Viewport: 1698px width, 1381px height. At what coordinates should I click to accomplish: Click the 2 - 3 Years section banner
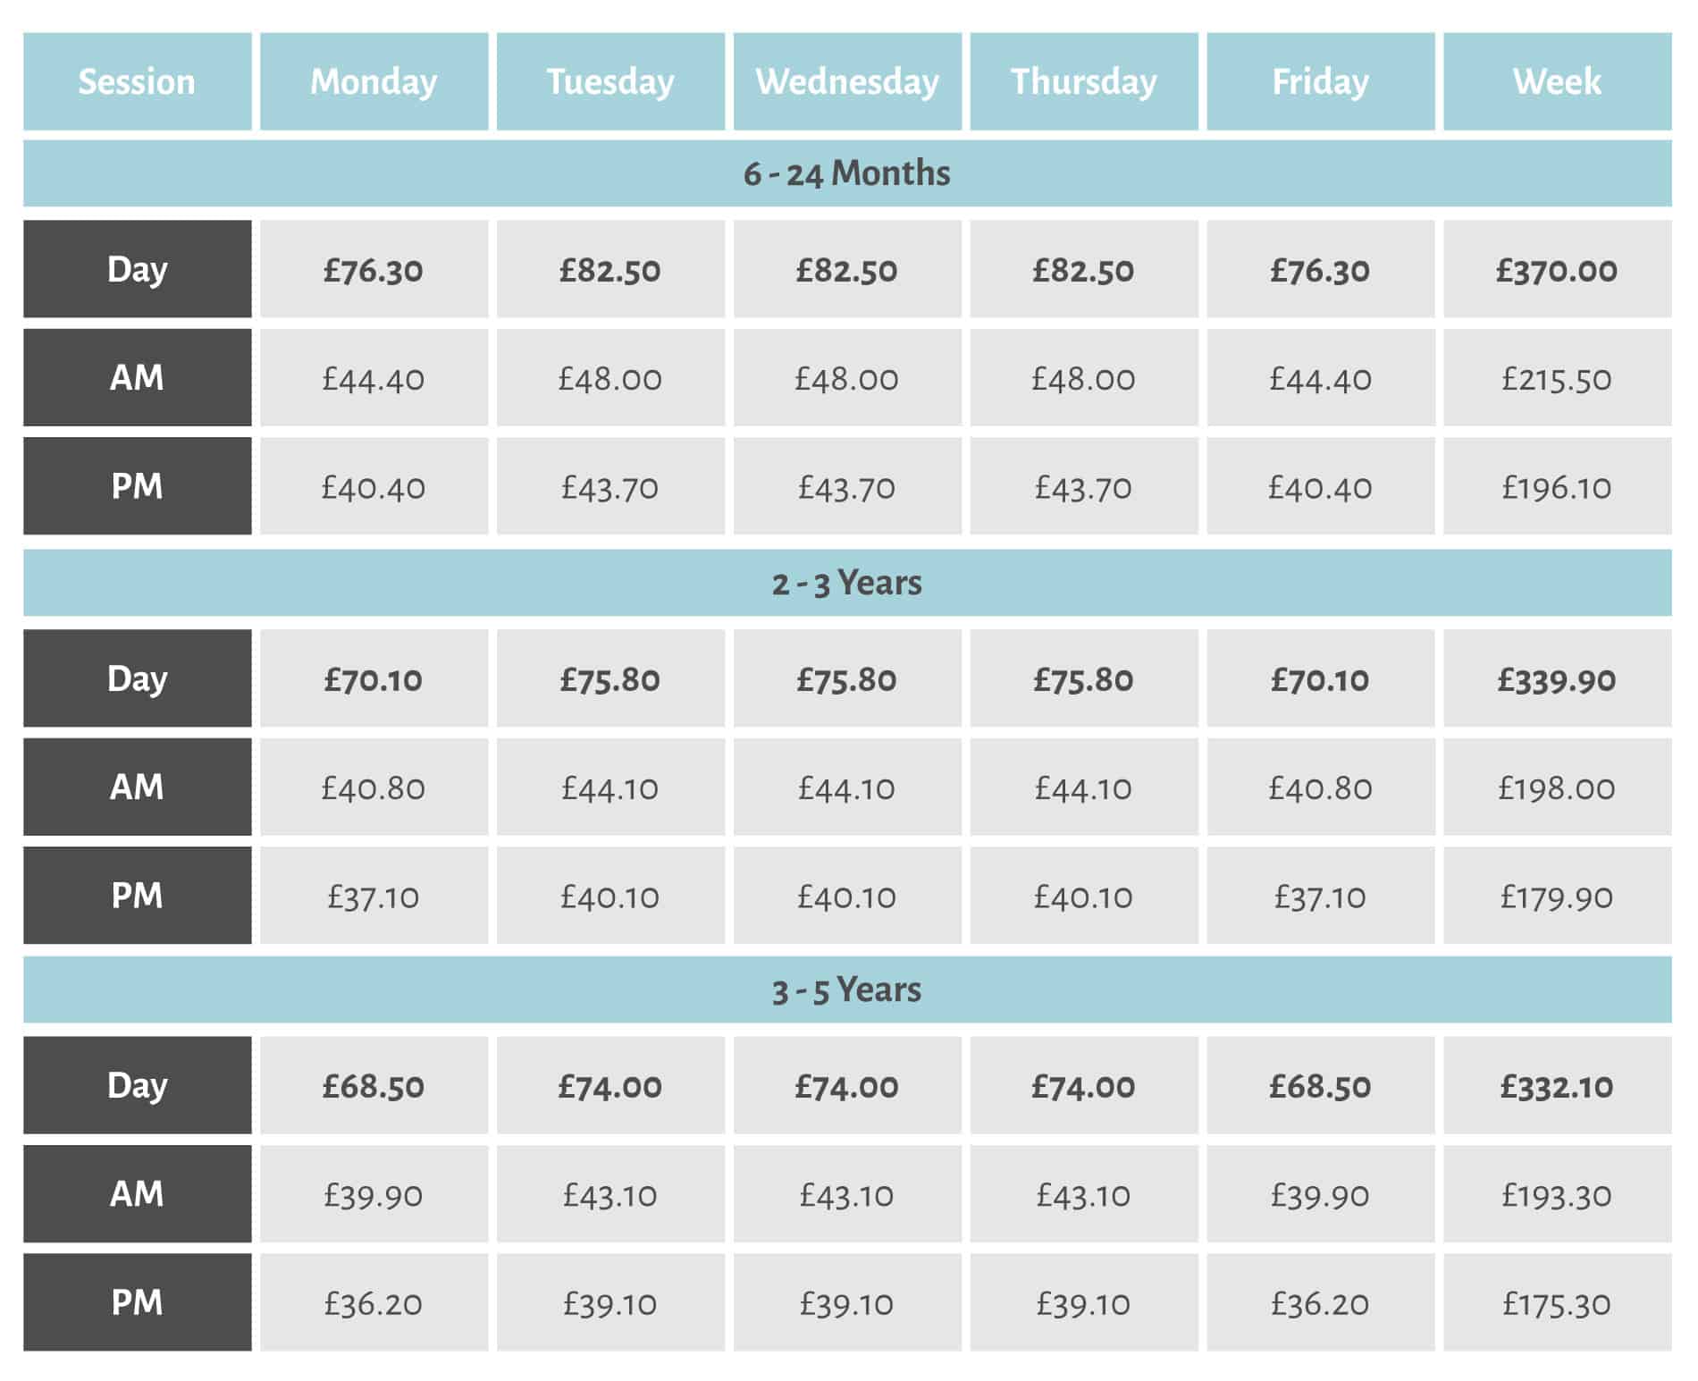coord(847,583)
